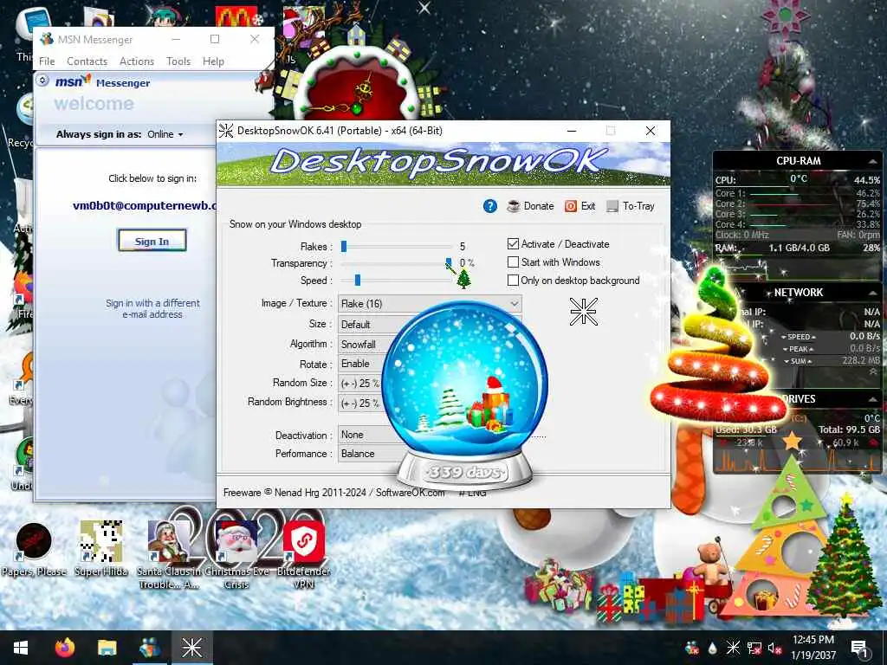Open the Performance Balance dropdown
The width and height of the screenshot is (887, 665).
369,454
